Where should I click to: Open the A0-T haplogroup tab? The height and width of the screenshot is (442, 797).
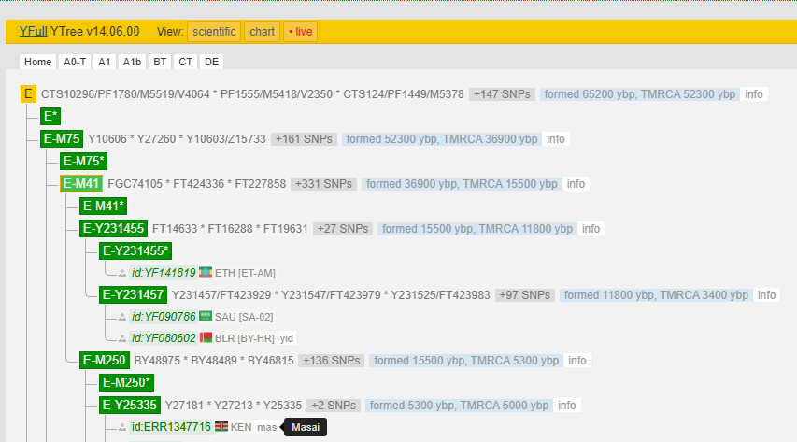(75, 62)
